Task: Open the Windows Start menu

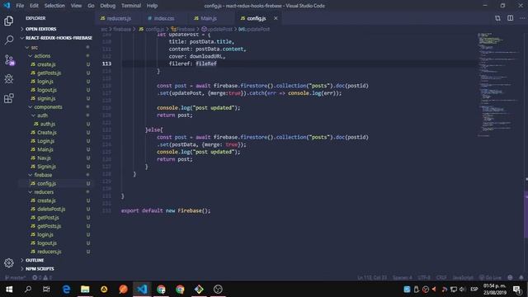Action: [9, 290]
